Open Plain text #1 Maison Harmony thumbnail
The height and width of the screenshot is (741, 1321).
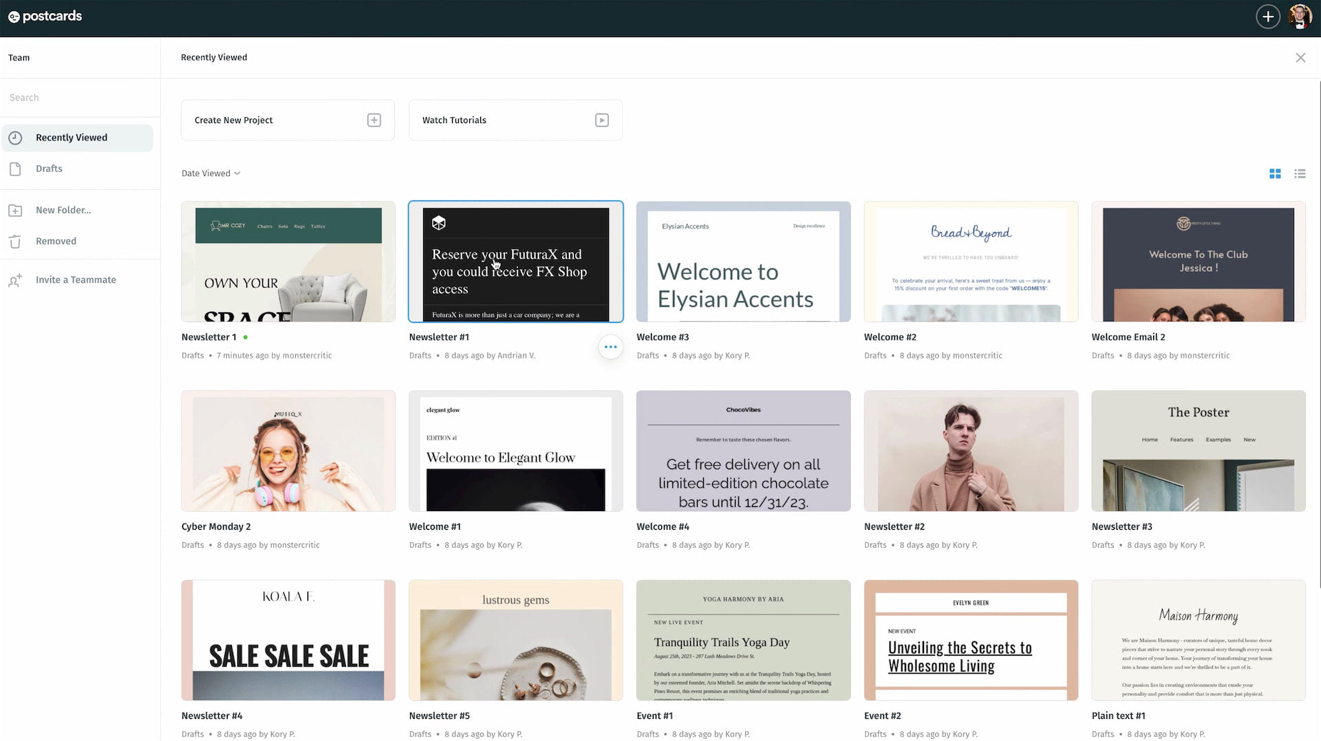click(1198, 640)
